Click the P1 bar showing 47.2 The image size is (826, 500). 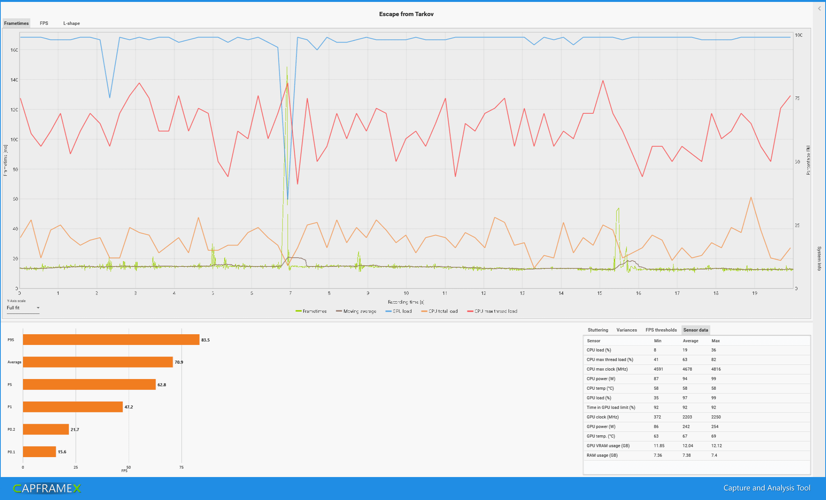73,407
